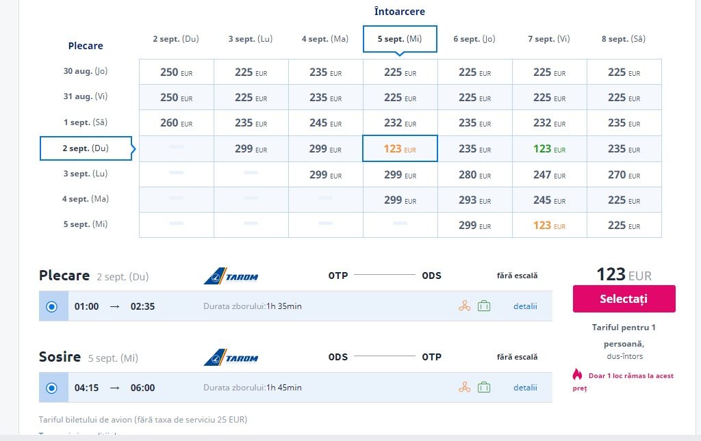Pick 250 EUR fare for 30 aug. departure
Screen dimensions: 701x441
[176, 72]
